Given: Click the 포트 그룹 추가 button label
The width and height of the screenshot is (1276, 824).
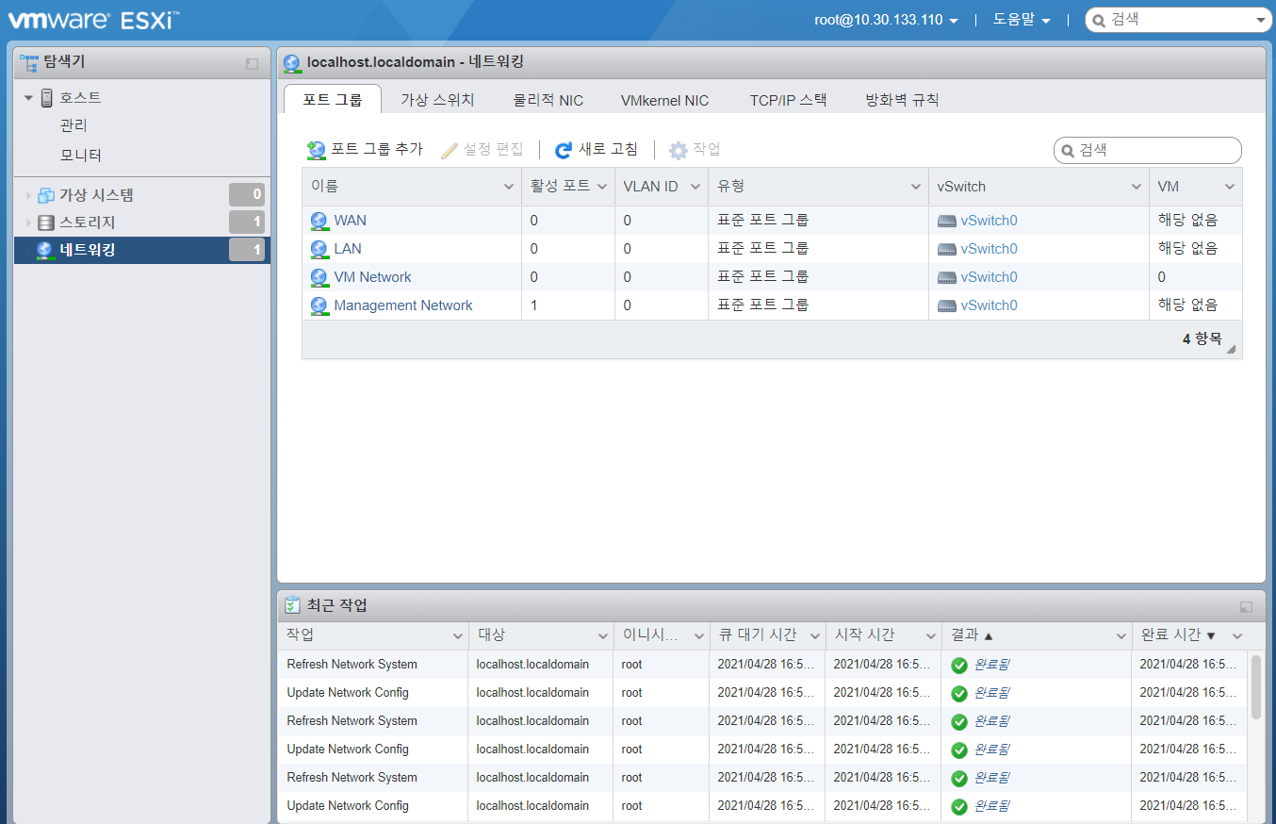Looking at the screenshot, I should [377, 149].
